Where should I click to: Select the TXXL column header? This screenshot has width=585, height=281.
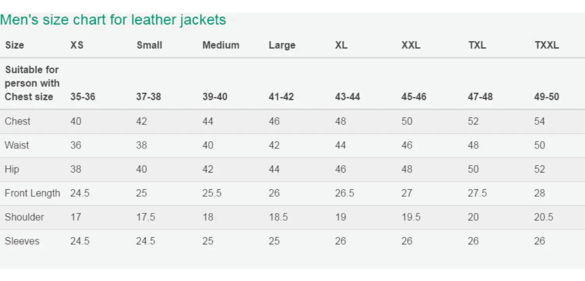tap(547, 45)
